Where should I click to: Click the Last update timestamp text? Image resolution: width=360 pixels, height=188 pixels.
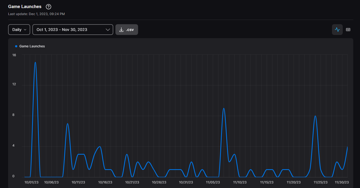36,14
